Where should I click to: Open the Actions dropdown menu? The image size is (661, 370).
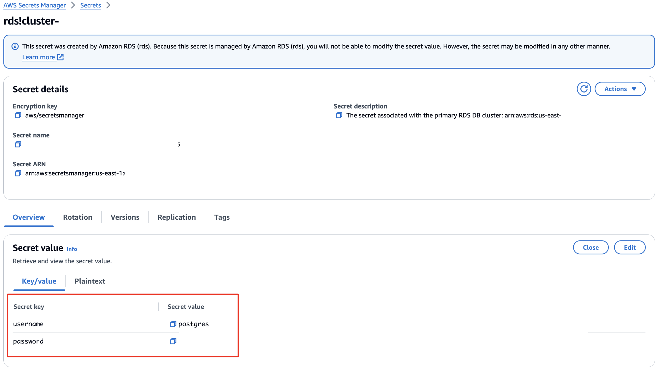pos(620,89)
